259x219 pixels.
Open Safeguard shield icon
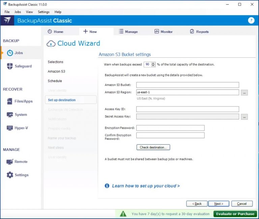[x=10, y=66]
